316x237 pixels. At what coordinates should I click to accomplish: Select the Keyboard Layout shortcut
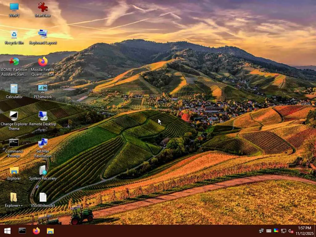click(x=43, y=37)
